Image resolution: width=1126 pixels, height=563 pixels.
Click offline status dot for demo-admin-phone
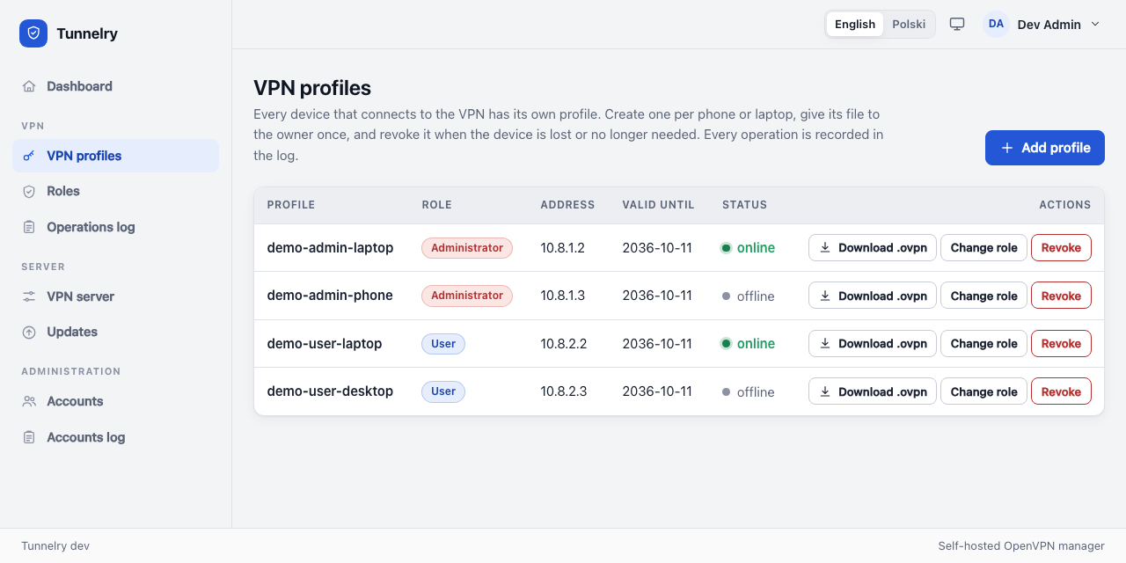(x=726, y=296)
